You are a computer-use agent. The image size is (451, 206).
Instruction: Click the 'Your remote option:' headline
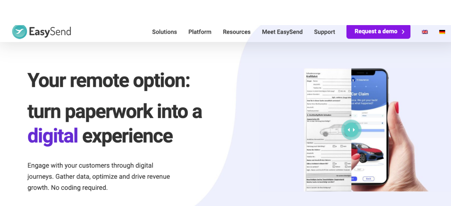click(109, 80)
